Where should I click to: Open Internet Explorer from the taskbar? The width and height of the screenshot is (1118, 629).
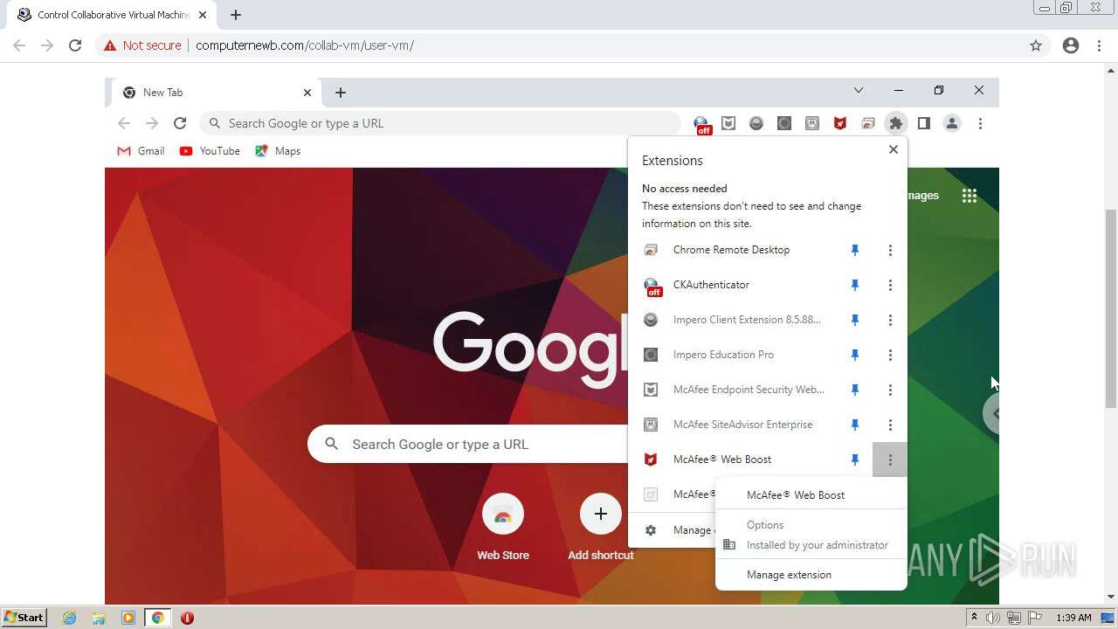coord(69,618)
